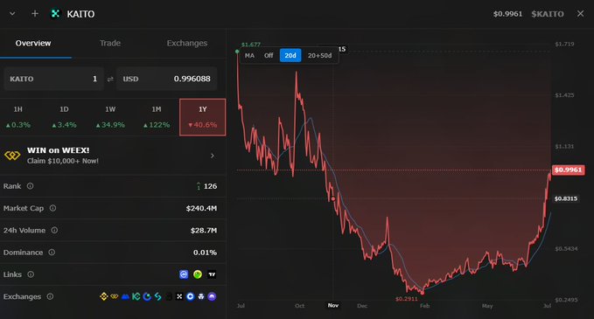Open the WEEX exchange icon in Exchanges row

pyautogui.click(x=114, y=296)
